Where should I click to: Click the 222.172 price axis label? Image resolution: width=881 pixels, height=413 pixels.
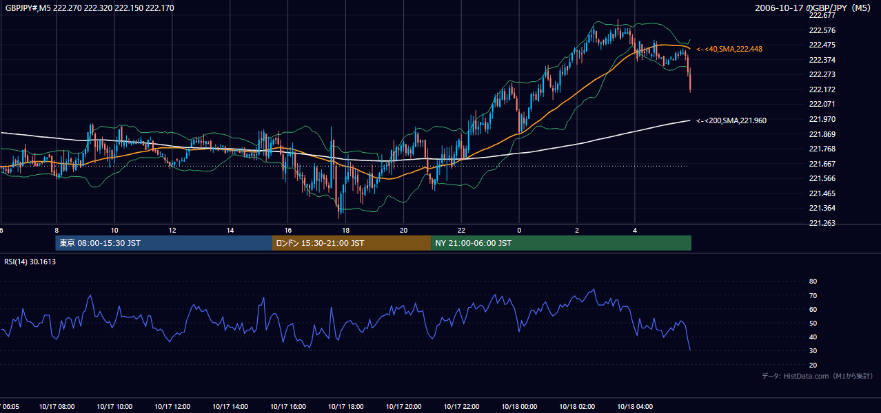pyautogui.click(x=822, y=89)
